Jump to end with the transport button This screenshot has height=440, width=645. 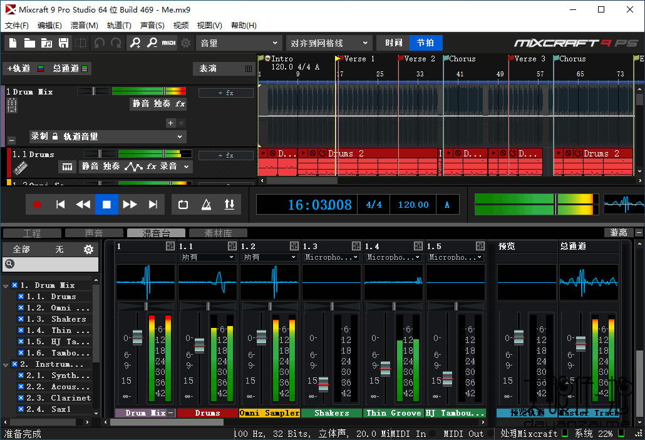pos(153,205)
